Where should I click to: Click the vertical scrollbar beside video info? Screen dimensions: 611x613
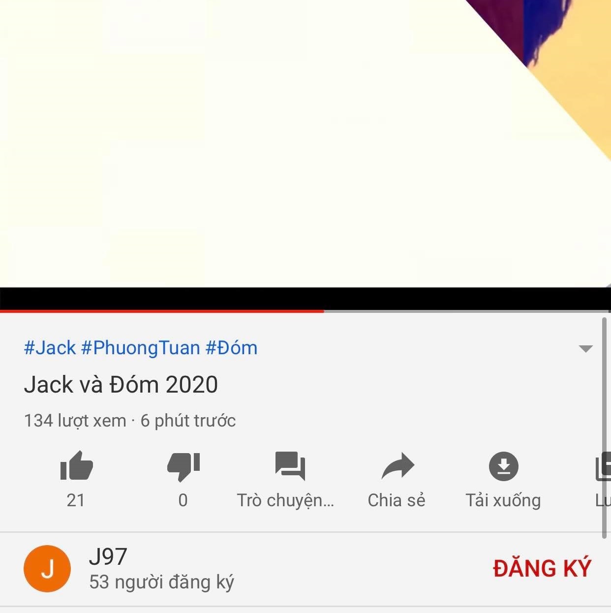coord(605,428)
